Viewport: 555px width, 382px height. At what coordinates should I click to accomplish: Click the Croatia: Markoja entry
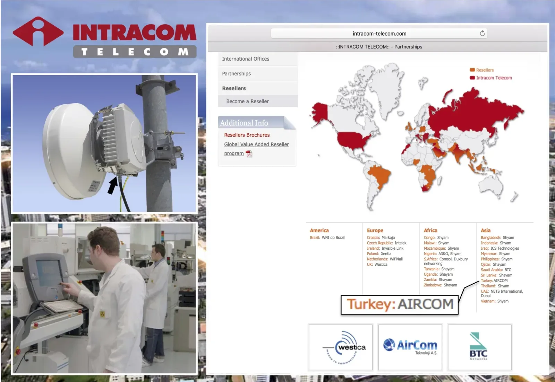[381, 238]
